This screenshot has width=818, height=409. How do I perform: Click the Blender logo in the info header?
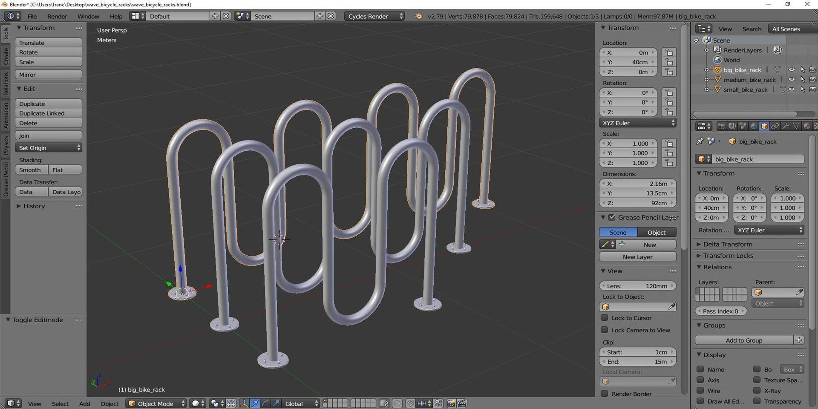point(418,16)
